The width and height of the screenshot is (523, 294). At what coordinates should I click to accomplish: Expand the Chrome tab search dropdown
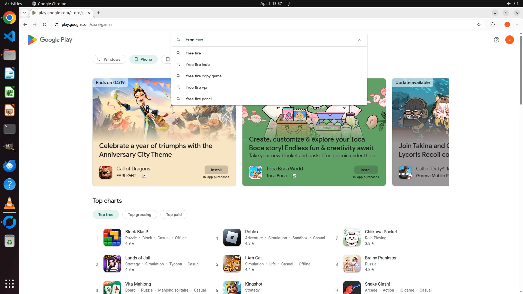tap(25, 13)
